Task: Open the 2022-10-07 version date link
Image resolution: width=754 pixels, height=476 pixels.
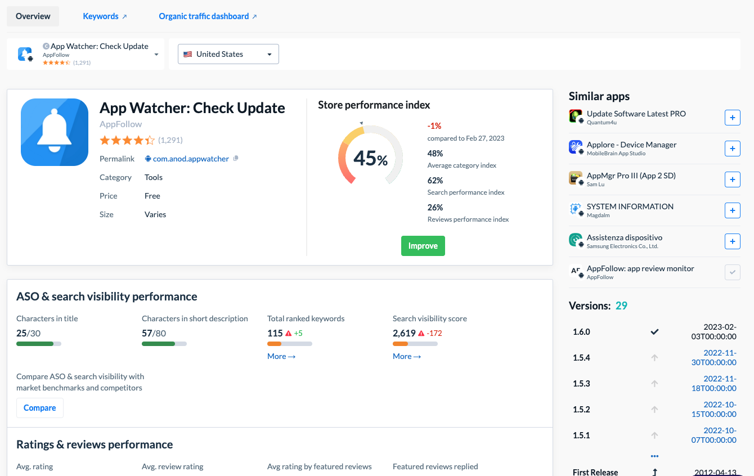Action: pos(714,435)
